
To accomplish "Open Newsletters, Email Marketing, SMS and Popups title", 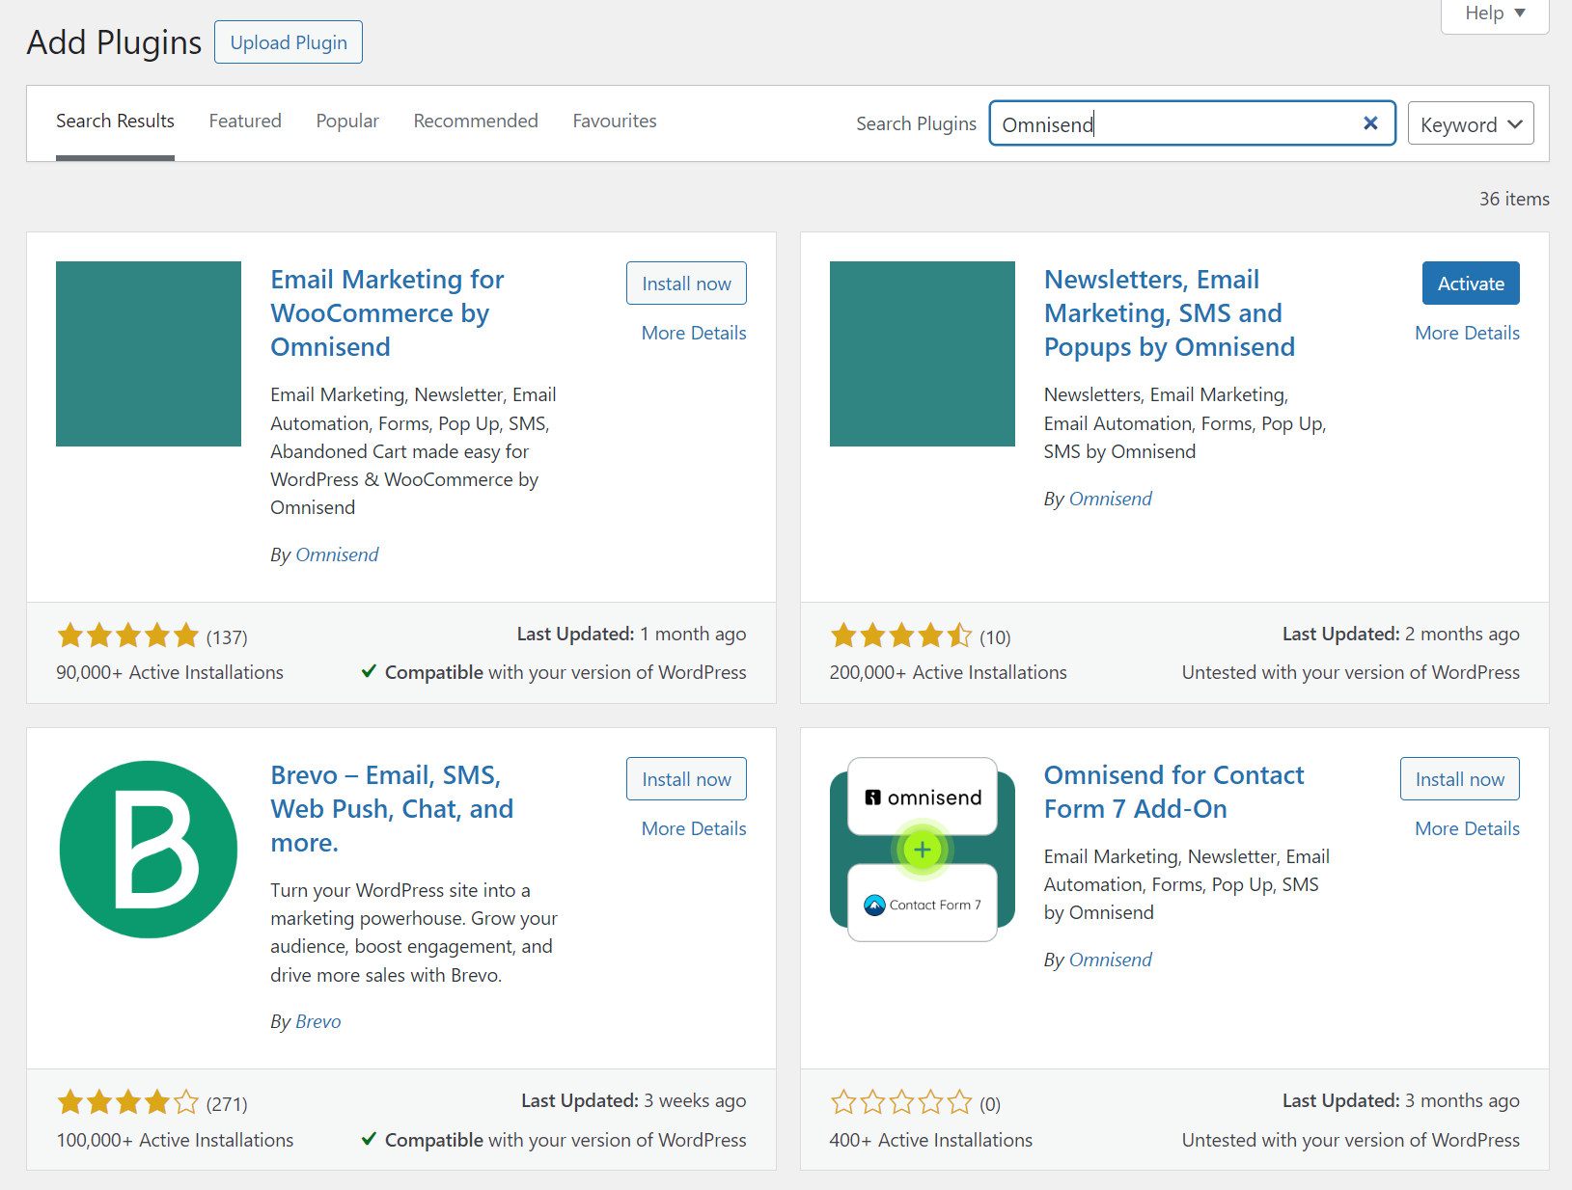I will pos(1170,313).
